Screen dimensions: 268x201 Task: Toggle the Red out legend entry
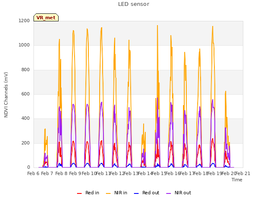pyautogui.click(x=147, y=193)
